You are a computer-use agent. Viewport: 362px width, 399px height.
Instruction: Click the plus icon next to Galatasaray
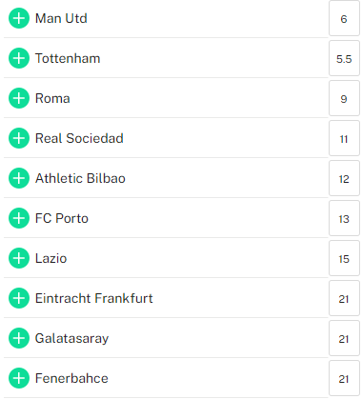click(19, 338)
